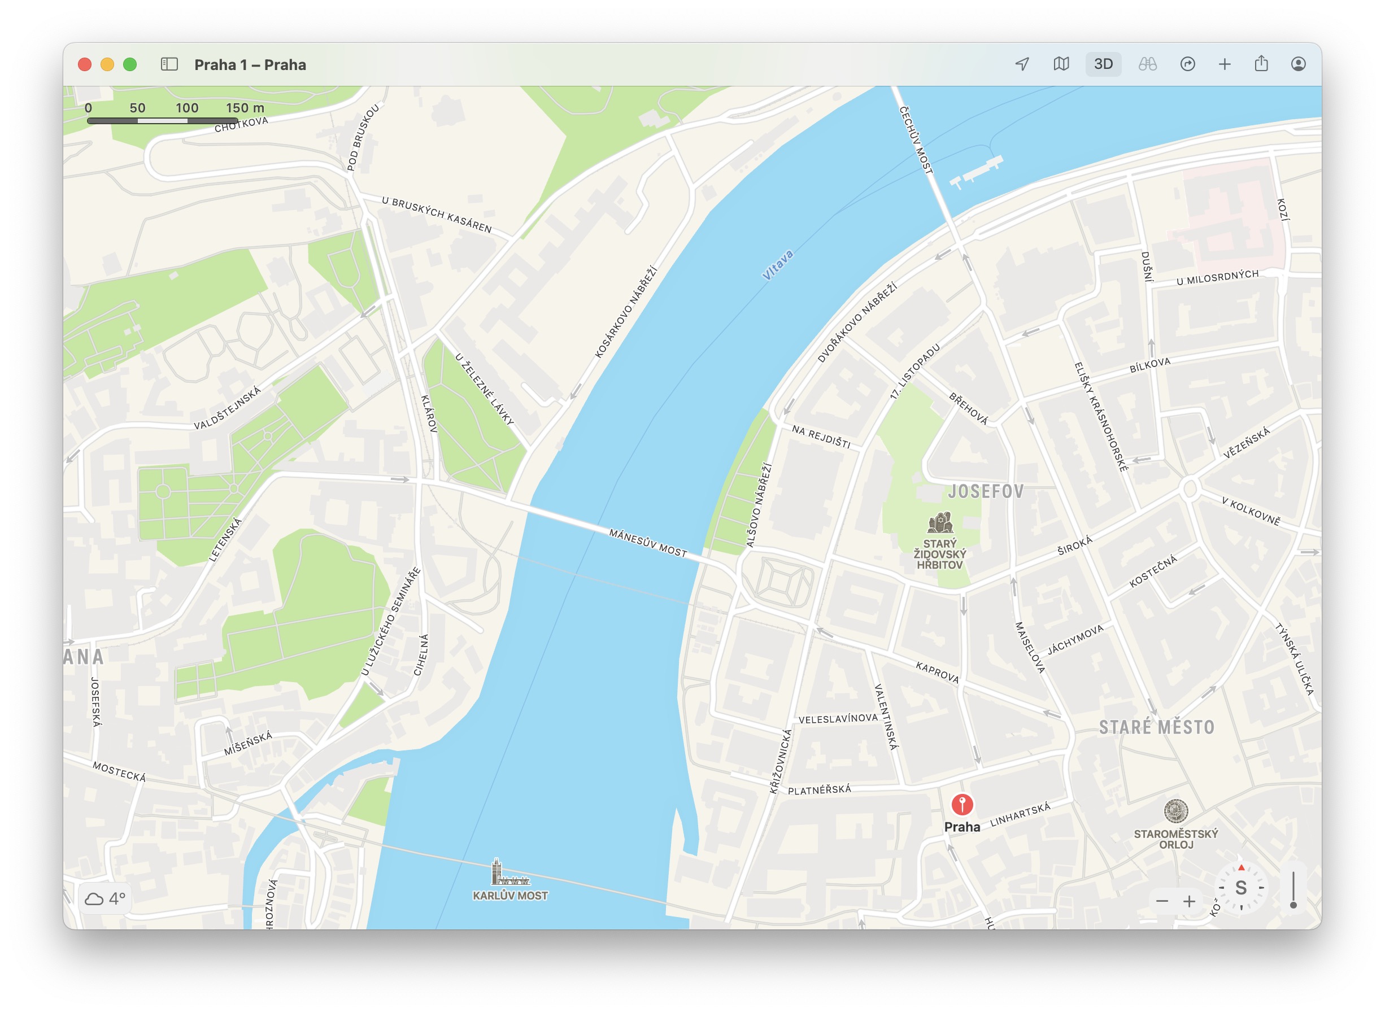Screen dimensions: 1385x1013
Task: Click the compass showing S
Action: coord(1241,888)
